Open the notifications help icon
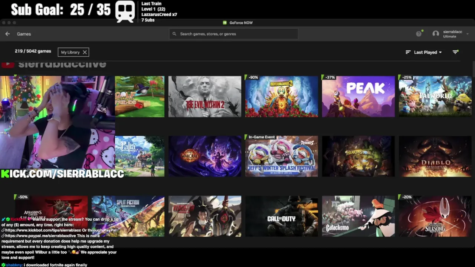Viewport: 475px width, 267px height. [x=419, y=34]
